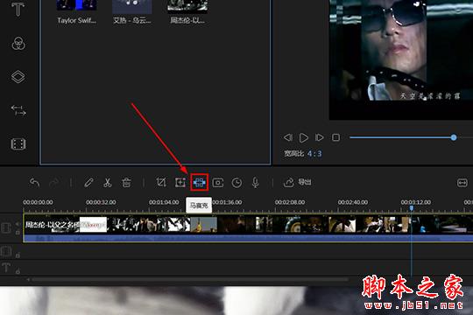Screen dimensions: 473x315
Task: Click the pencil Edit tool
Action: point(88,182)
